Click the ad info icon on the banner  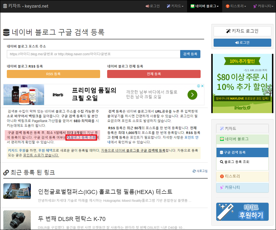[199, 86]
